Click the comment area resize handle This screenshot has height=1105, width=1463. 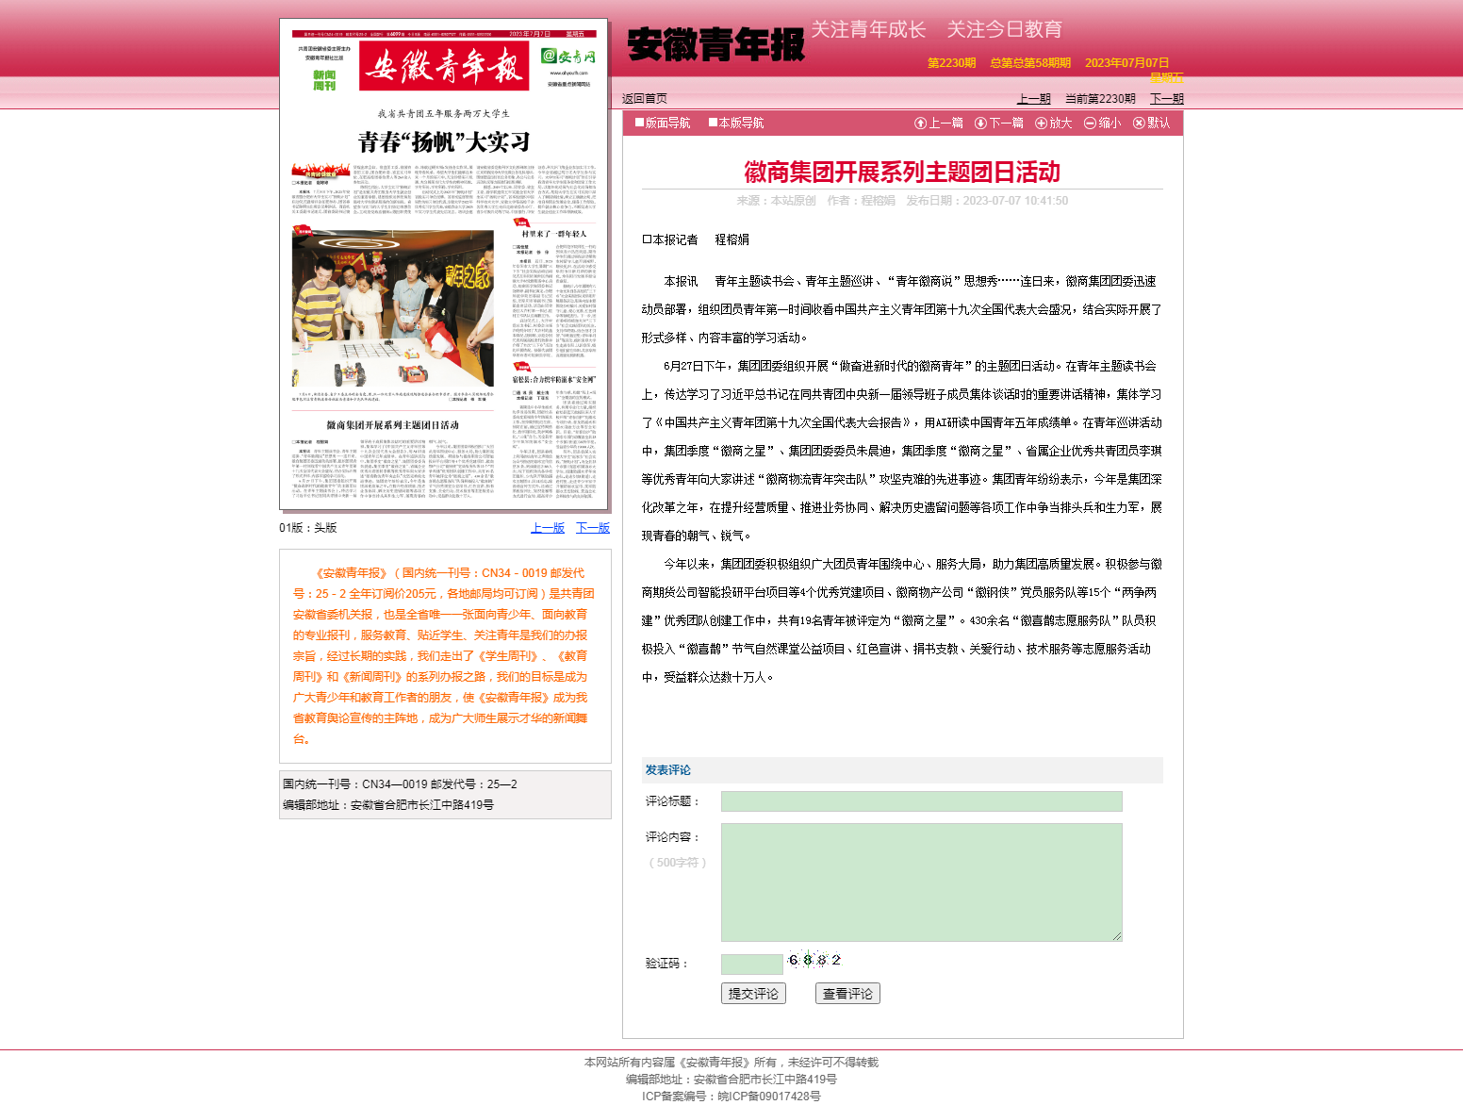1117,936
